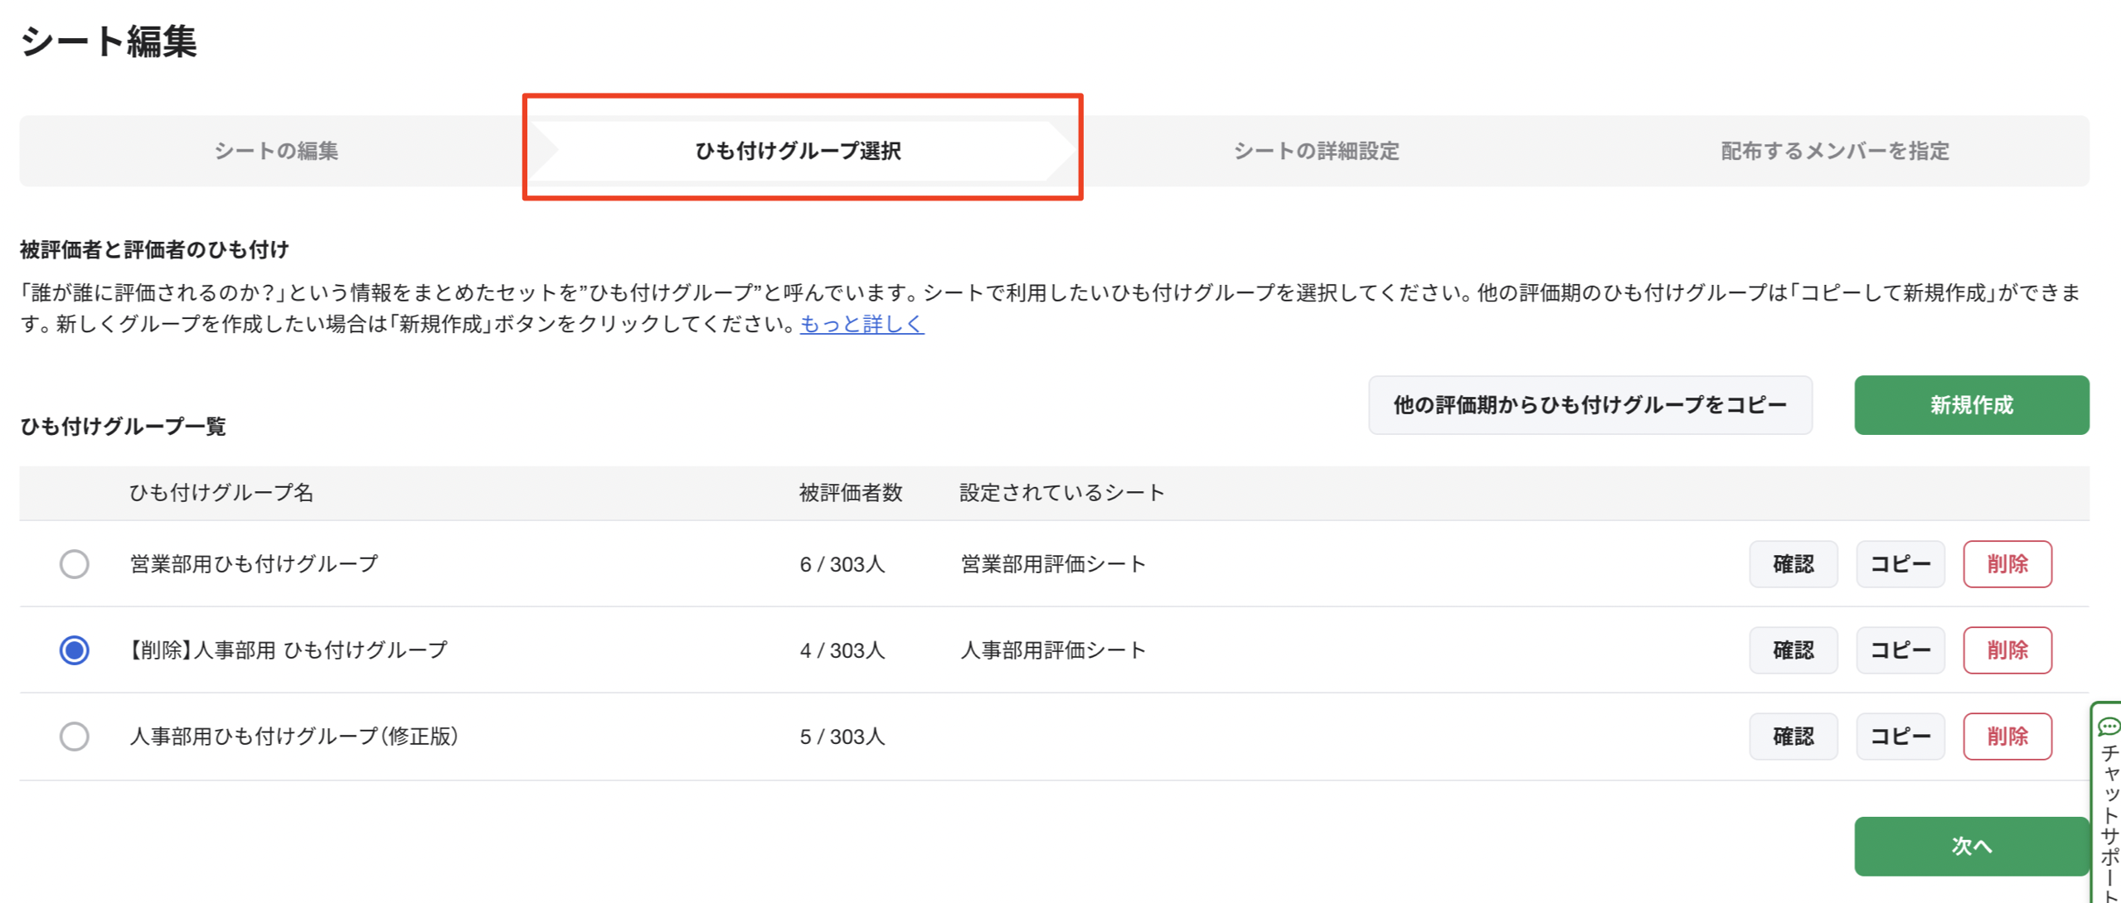
Task: Click the 営業部用ひも付けグループ name text
Action: [254, 564]
